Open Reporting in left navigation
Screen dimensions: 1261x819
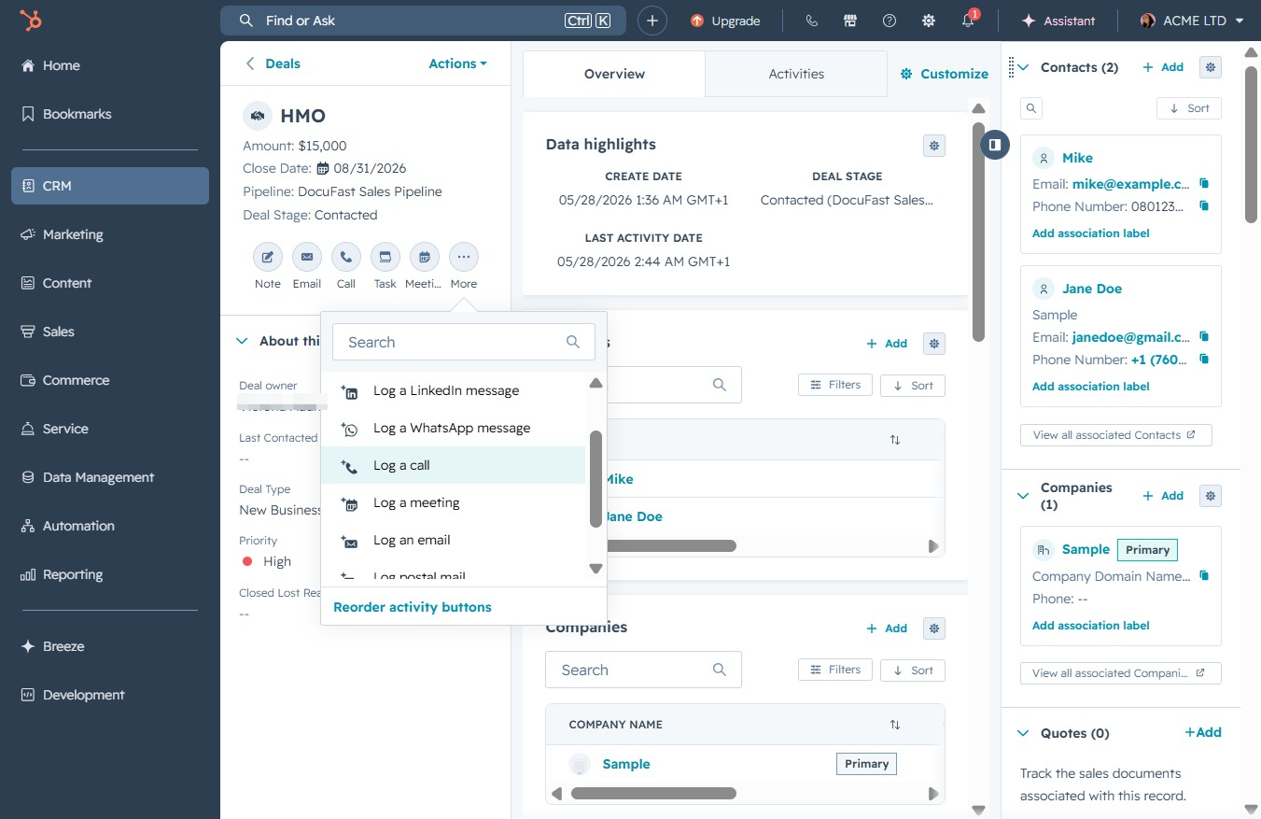pos(110,574)
